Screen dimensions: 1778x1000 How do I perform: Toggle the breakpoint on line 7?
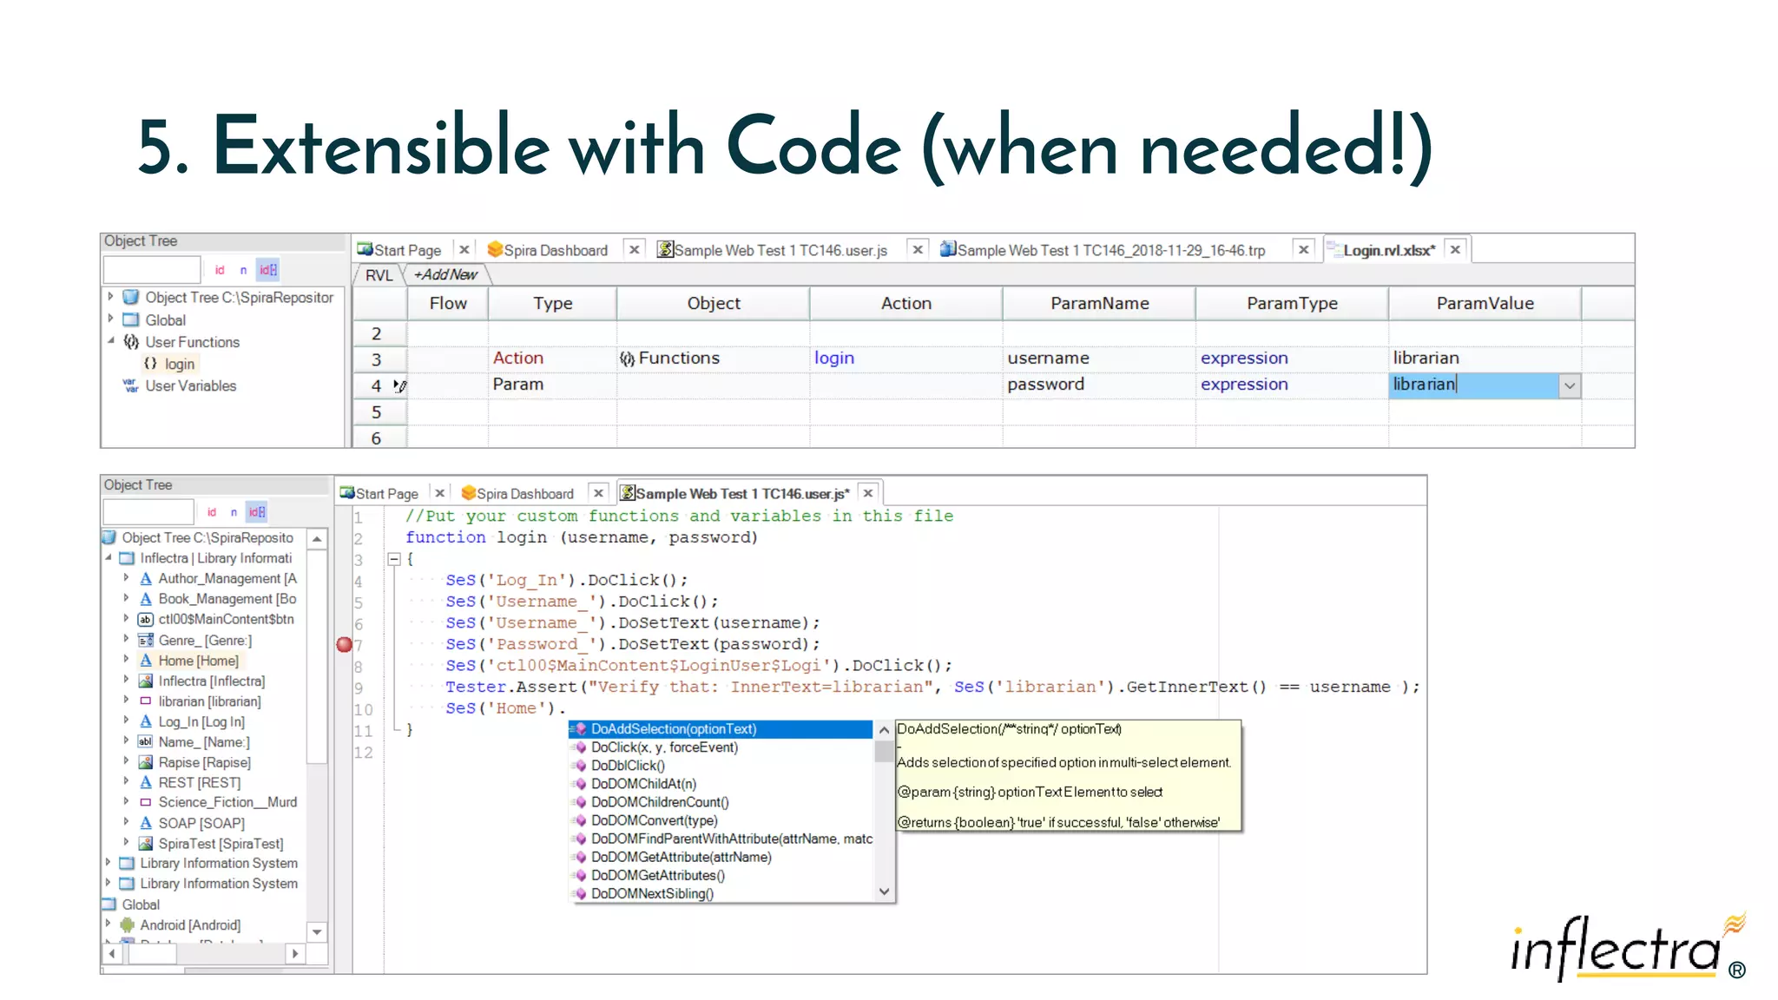pos(345,645)
